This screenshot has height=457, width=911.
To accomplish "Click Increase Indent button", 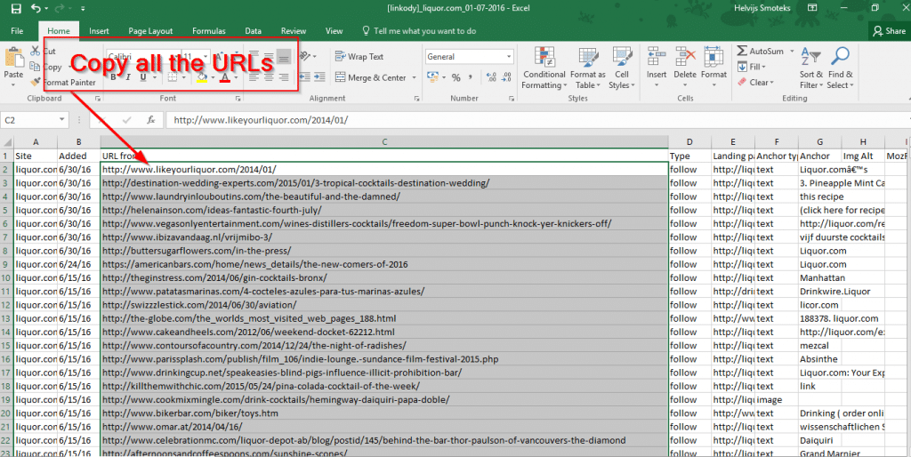I will pos(319,77).
